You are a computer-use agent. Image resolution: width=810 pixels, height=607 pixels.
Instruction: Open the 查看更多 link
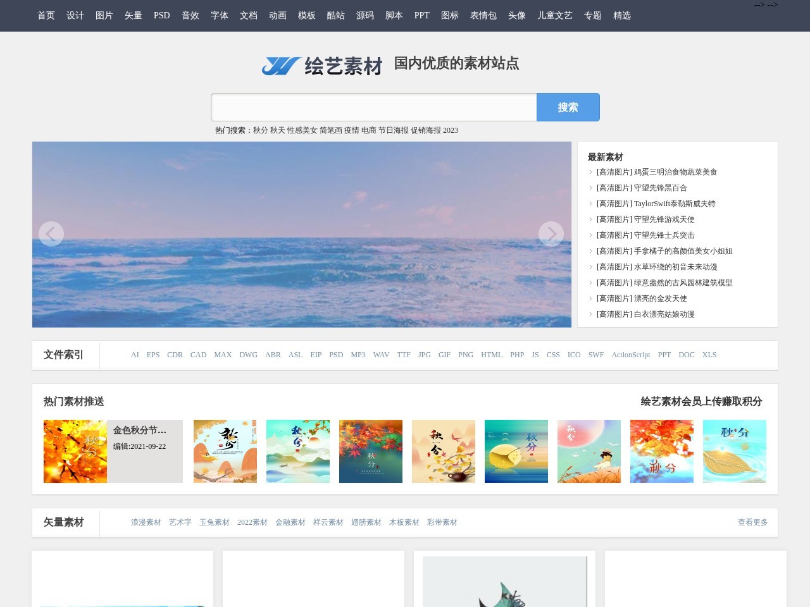point(752,522)
